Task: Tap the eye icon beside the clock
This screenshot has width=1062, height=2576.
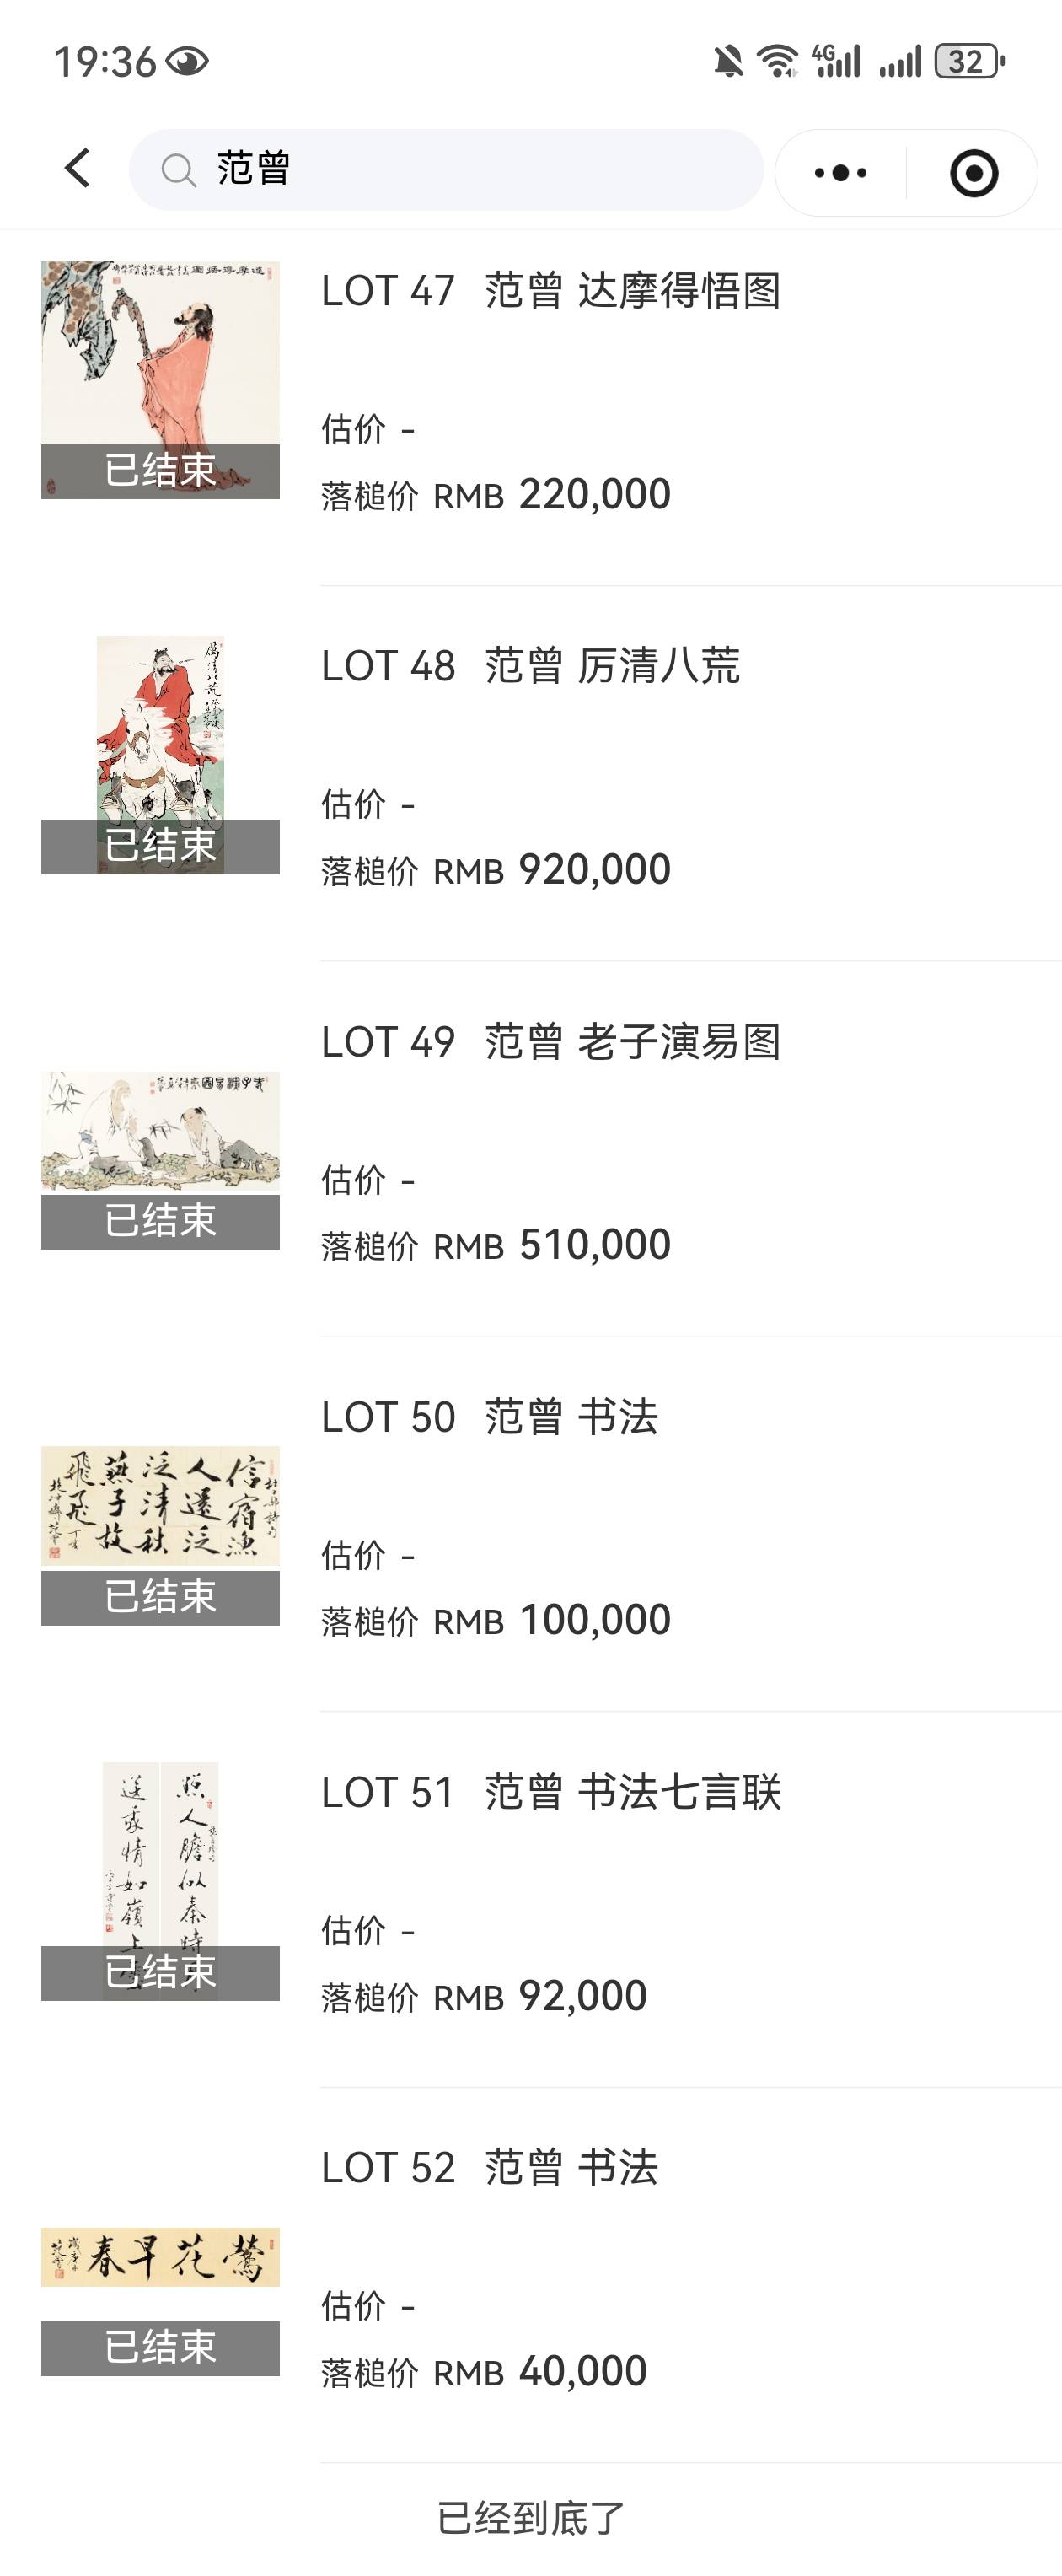Action: (x=187, y=62)
